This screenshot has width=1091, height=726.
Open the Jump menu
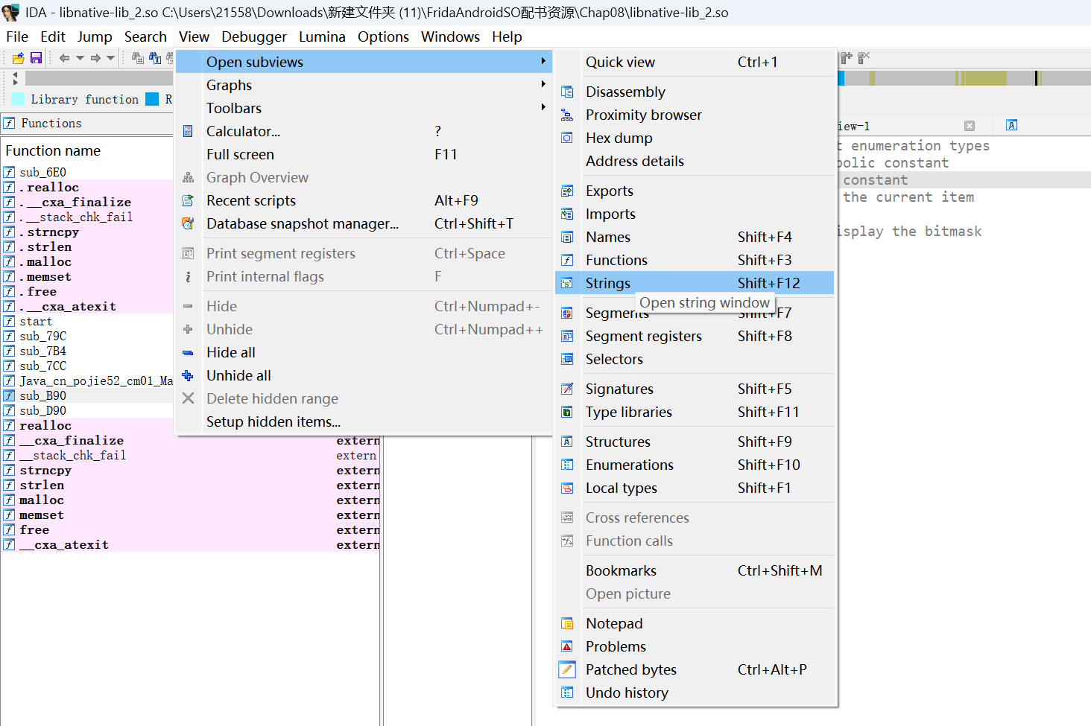tap(95, 36)
